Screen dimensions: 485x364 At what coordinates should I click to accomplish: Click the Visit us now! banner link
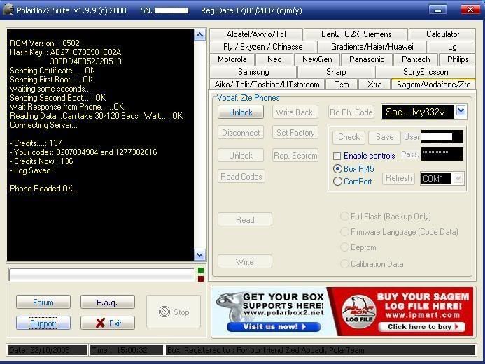[274, 327]
